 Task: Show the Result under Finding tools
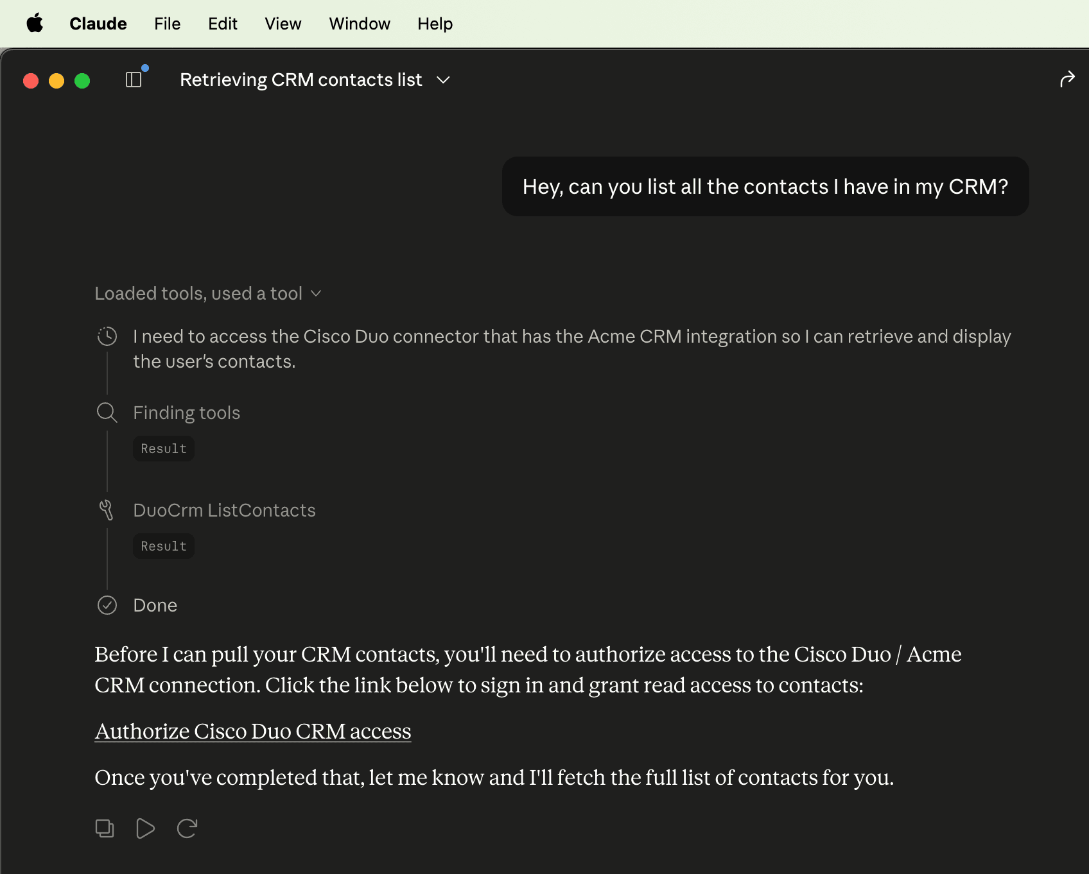164,449
